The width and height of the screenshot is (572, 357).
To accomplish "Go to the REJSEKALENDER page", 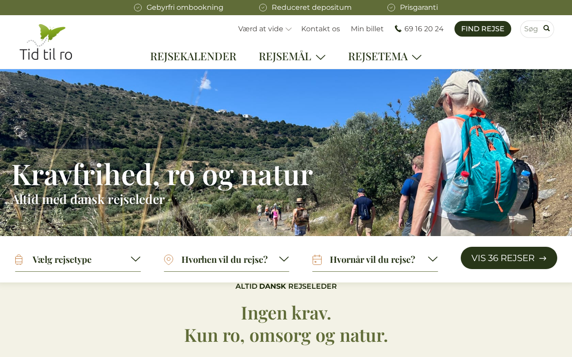I will pos(193,57).
